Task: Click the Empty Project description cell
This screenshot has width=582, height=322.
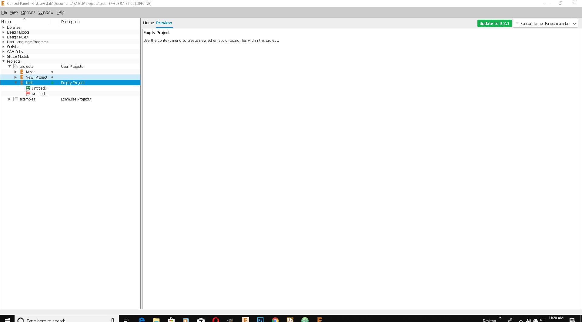Action: pos(73,83)
